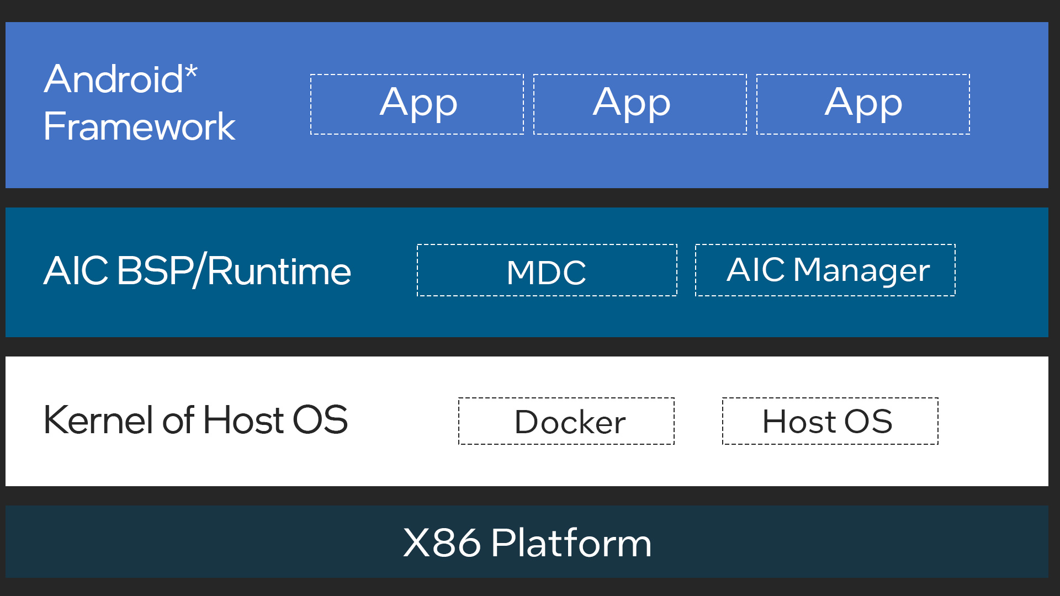Select the middle App box

click(640, 104)
